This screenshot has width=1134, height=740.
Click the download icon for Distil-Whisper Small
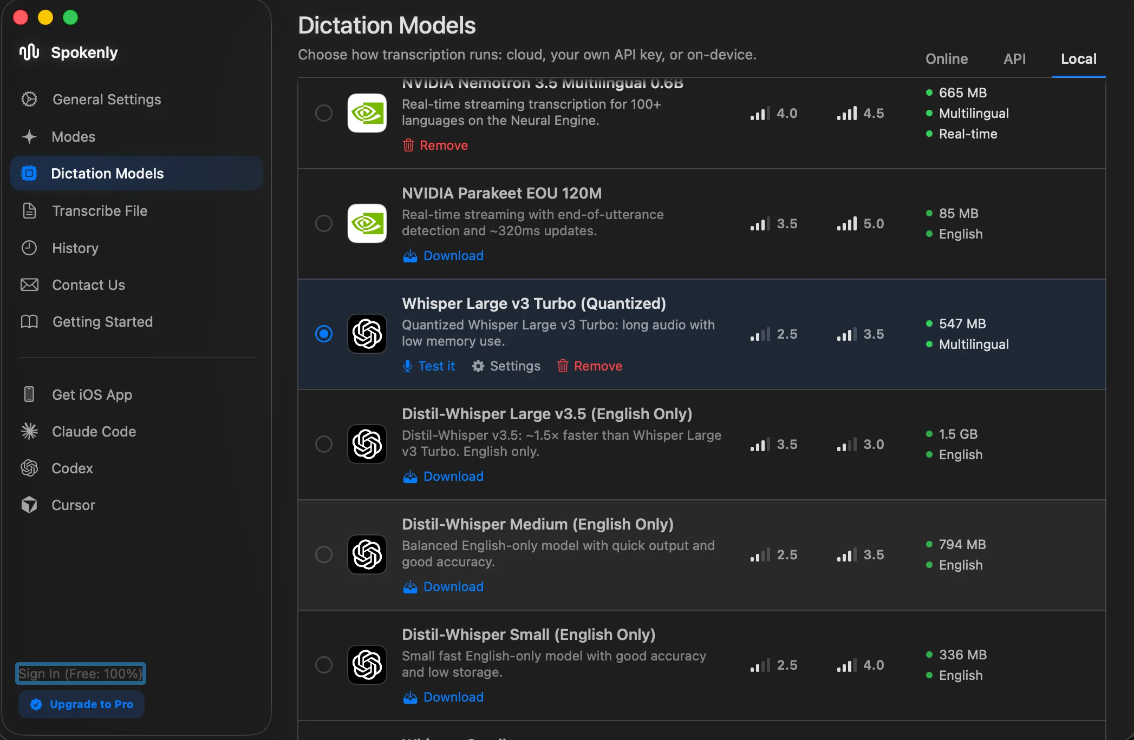(410, 697)
